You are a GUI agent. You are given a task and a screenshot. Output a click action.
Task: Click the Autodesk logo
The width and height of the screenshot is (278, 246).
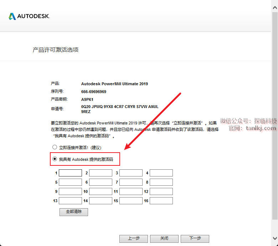click(29, 16)
